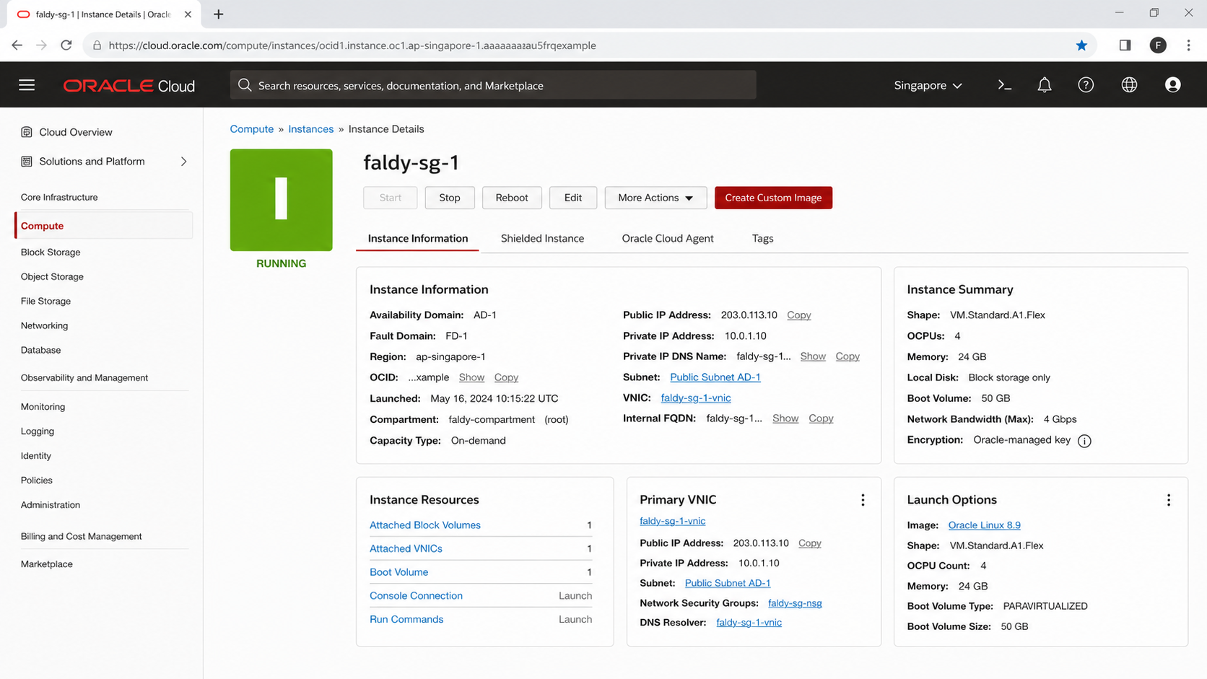Screen dimensions: 1207x679
Task: Click the Cloud Overview sidebar icon
Action: point(27,132)
